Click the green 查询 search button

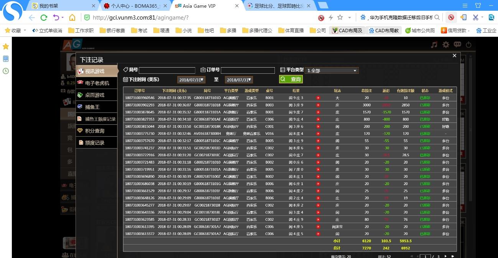click(x=291, y=79)
